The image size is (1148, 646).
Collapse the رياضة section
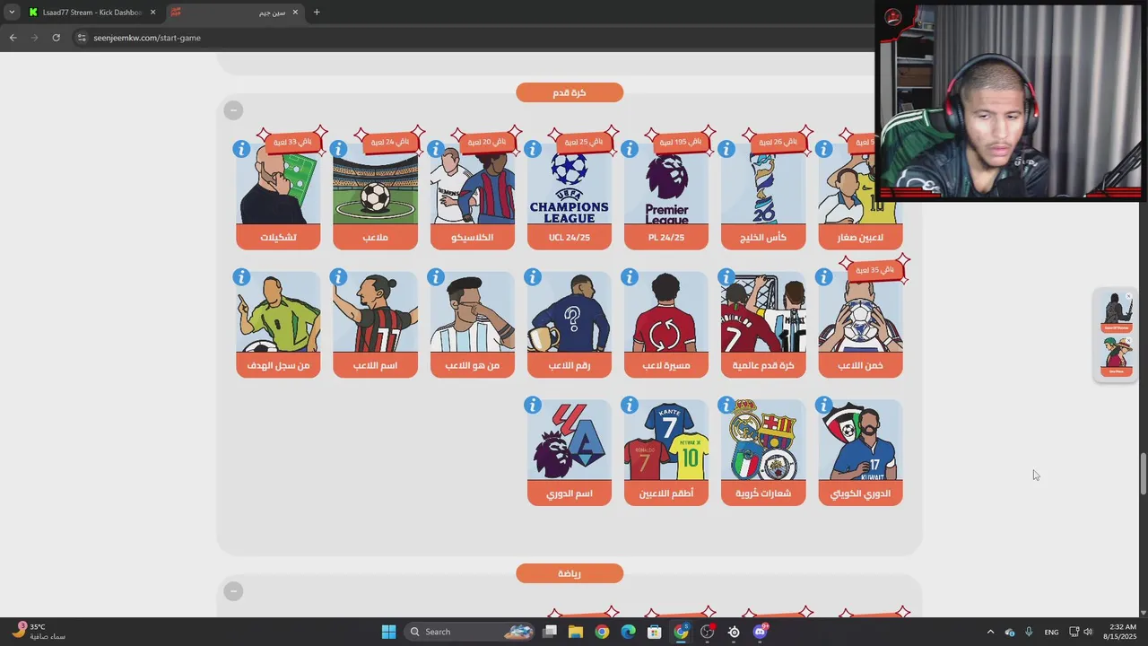[x=233, y=591]
